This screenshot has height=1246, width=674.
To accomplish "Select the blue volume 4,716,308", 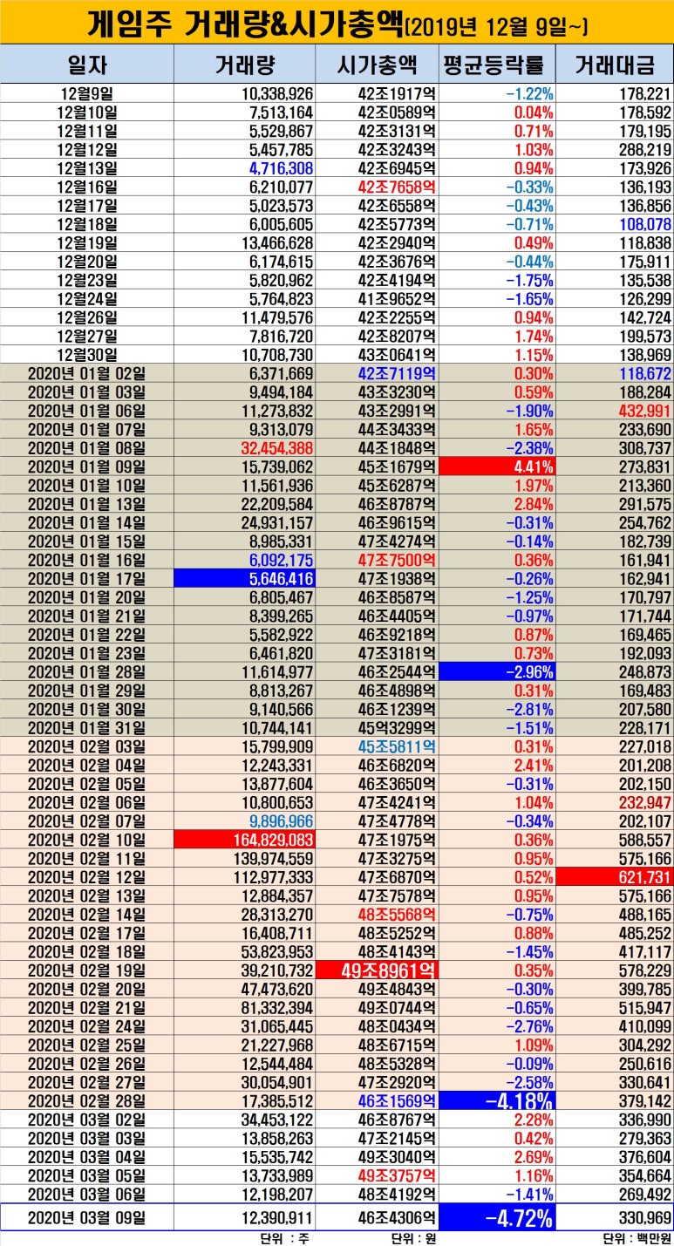I will click(x=281, y=167).
